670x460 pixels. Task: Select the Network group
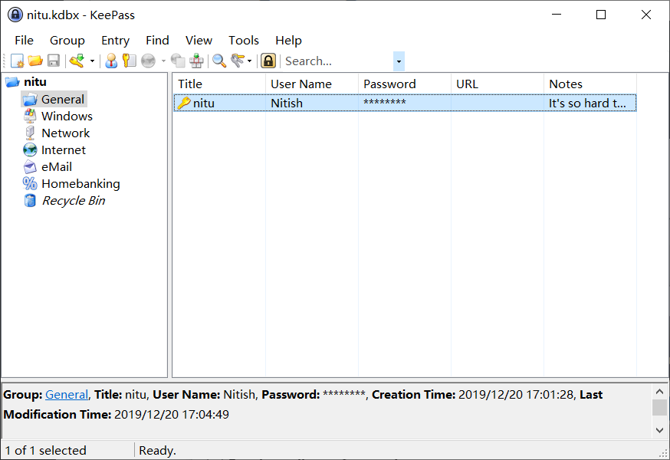click(66, 133)
